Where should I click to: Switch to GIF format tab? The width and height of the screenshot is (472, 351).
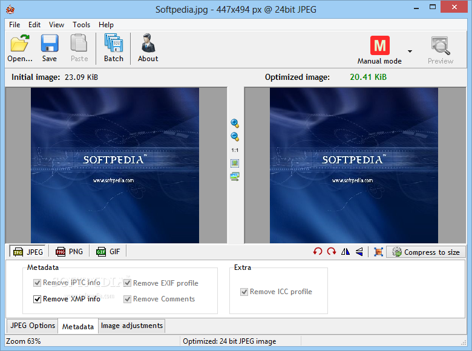click(108, 252)
